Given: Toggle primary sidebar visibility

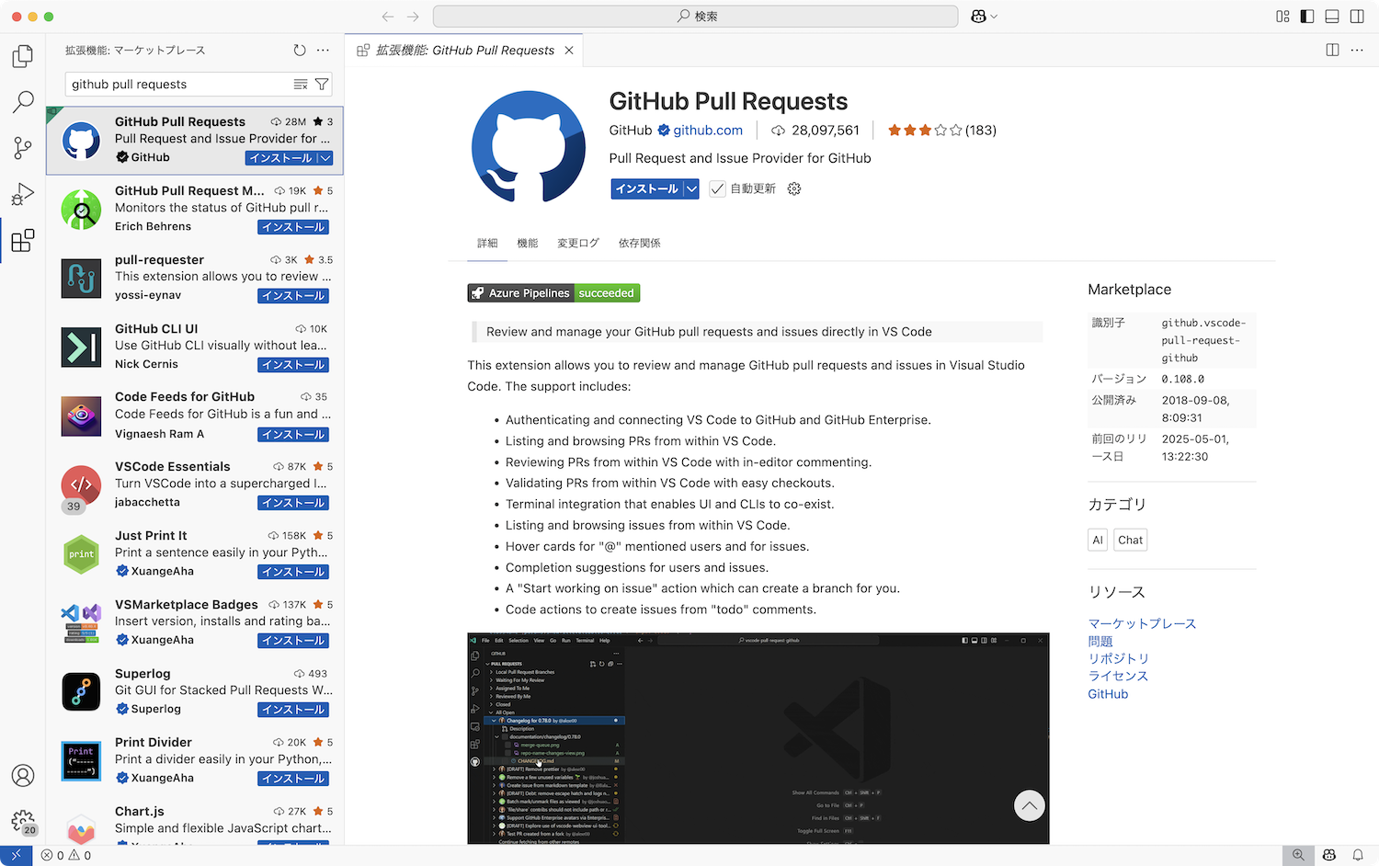Looking at the screenshot, I should [x=1307, y=17].
